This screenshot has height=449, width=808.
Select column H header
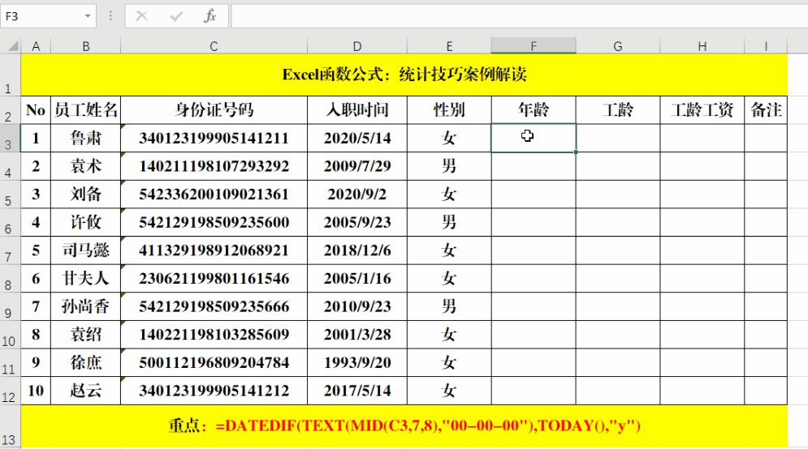(x=702, y=46)
